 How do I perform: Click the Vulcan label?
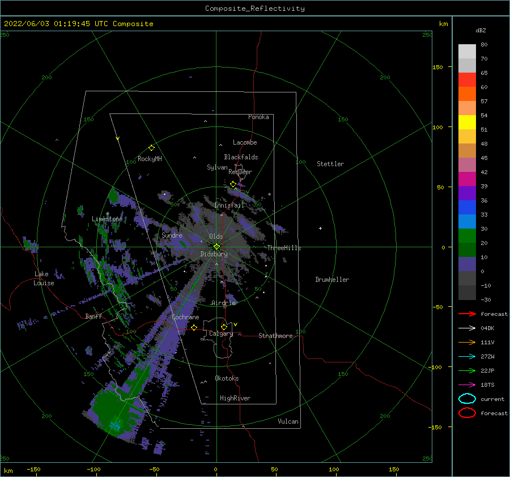click(288, 421)
